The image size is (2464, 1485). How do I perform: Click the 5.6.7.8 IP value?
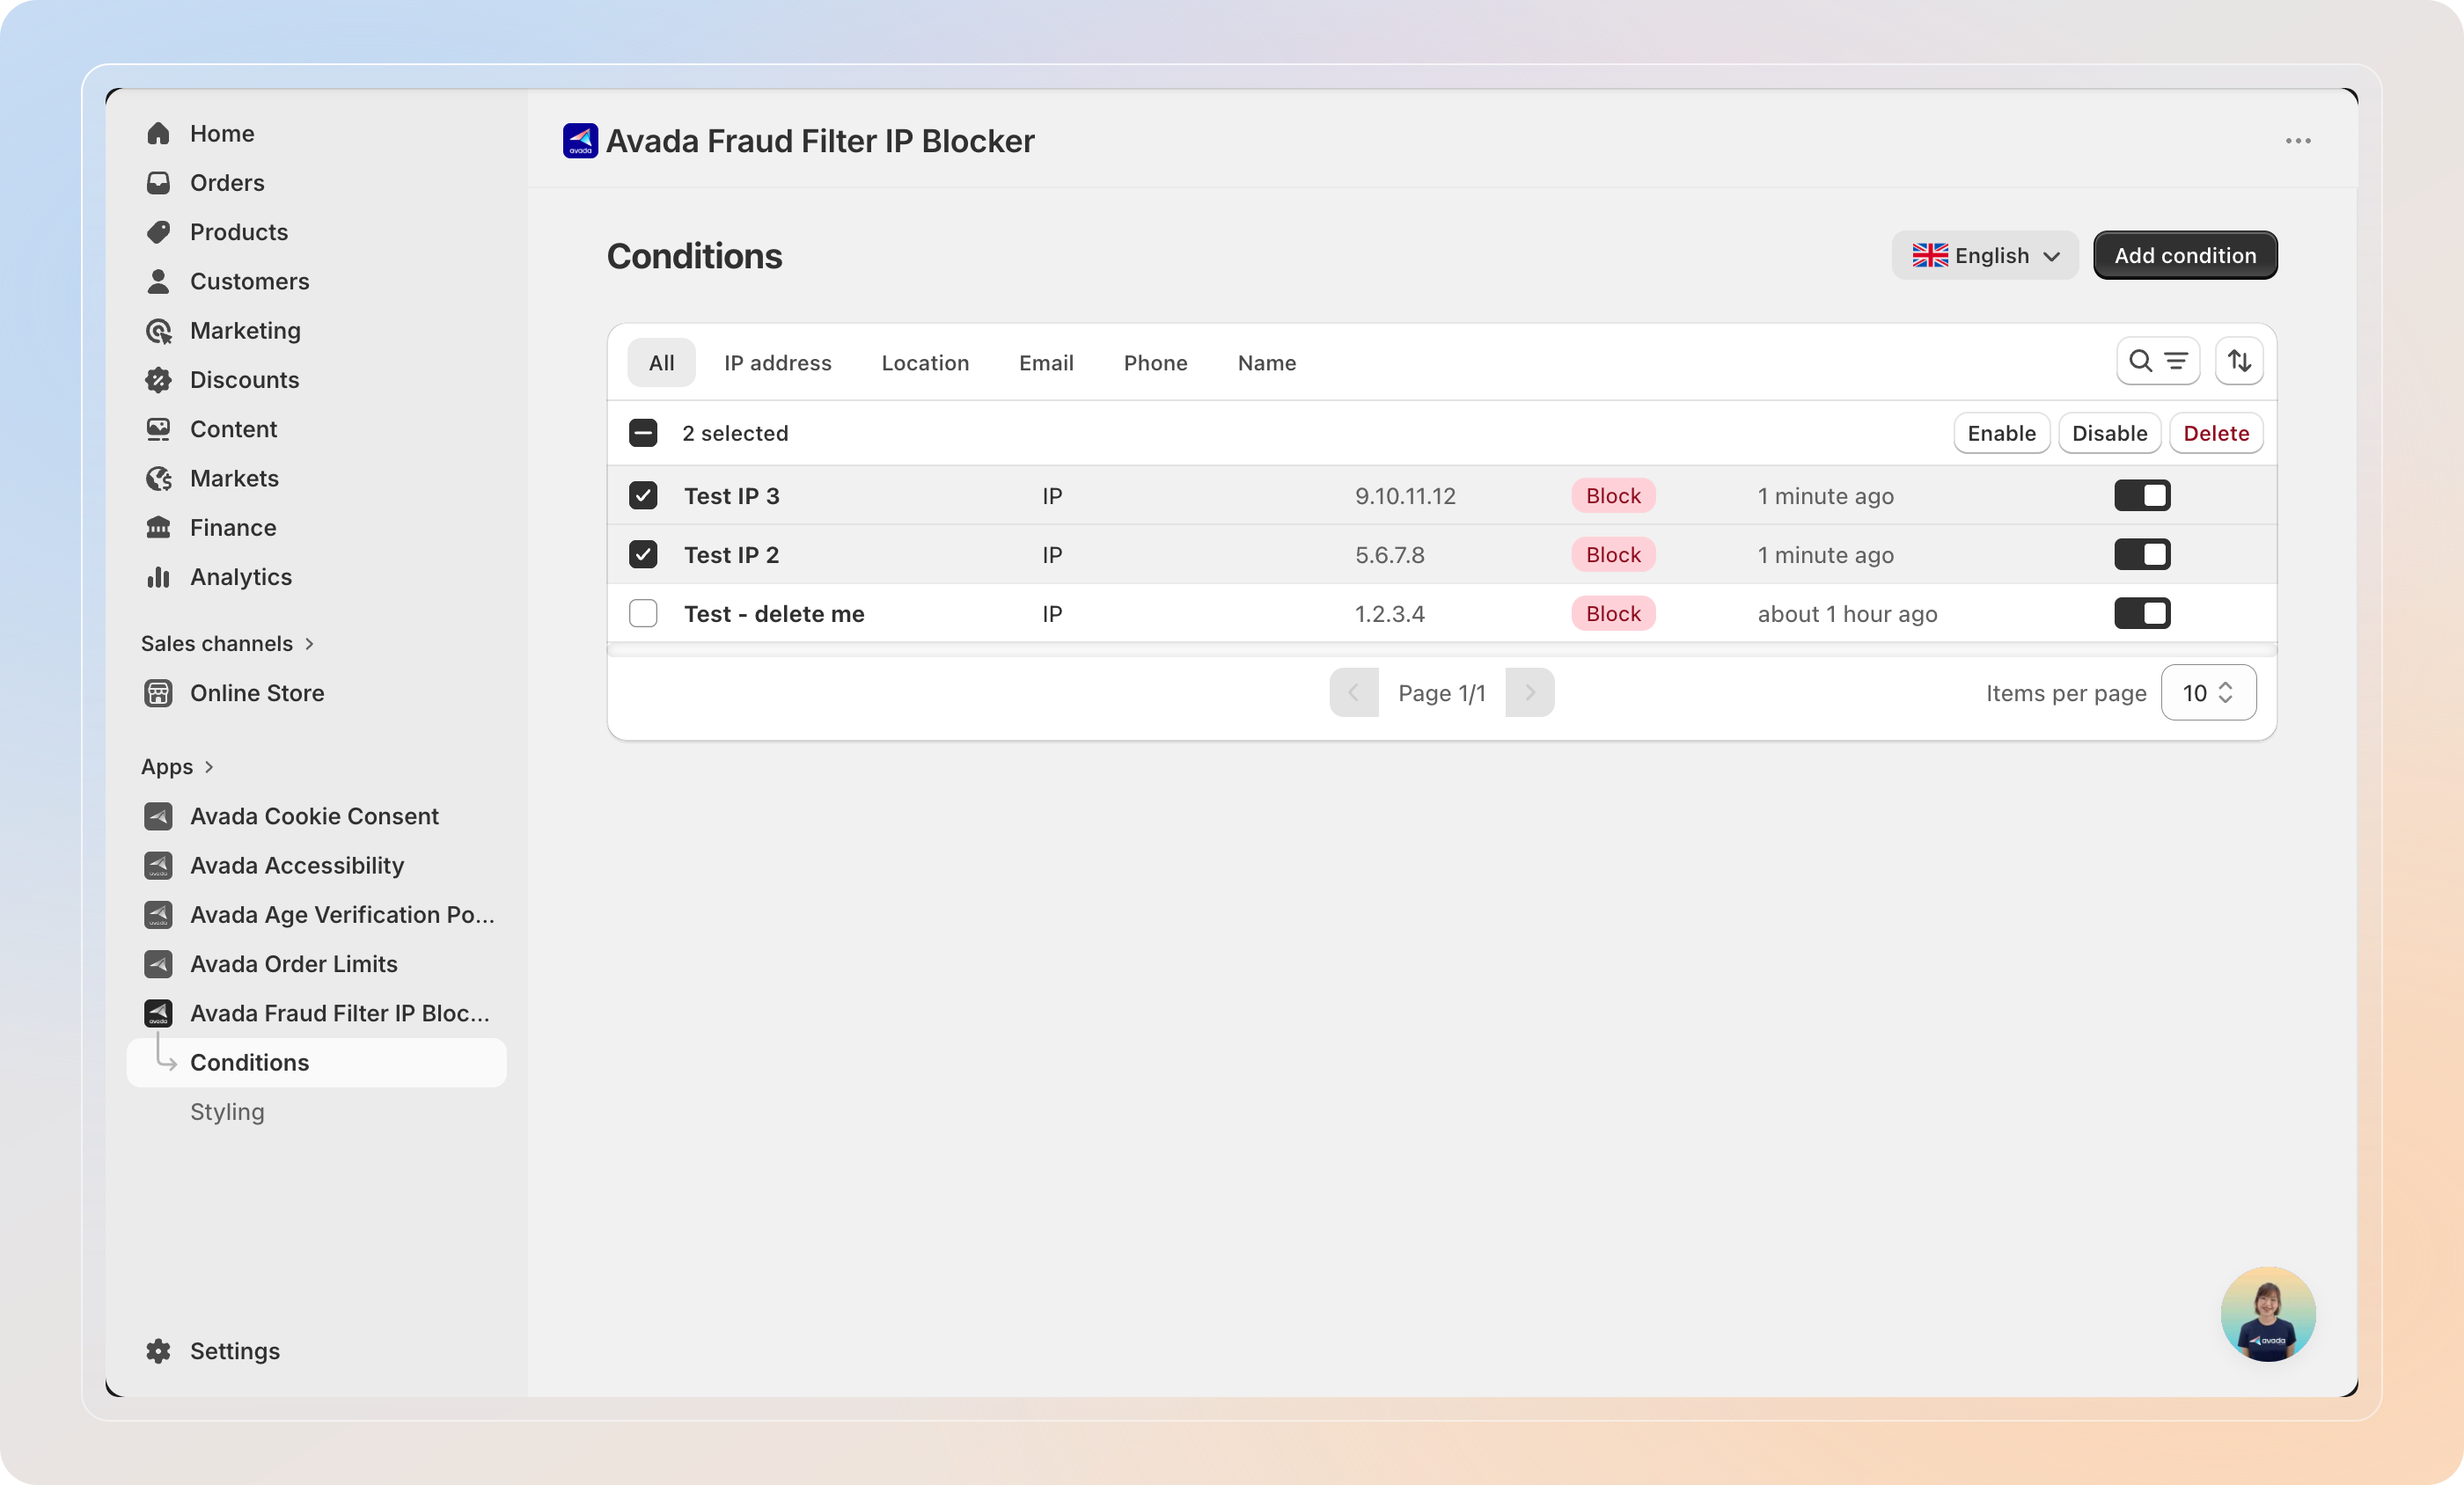point(1389,555)
